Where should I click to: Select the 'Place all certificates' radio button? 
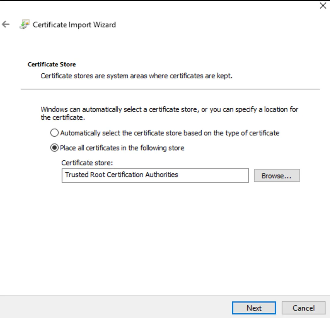pyautogui.click(x=54, y=148)
